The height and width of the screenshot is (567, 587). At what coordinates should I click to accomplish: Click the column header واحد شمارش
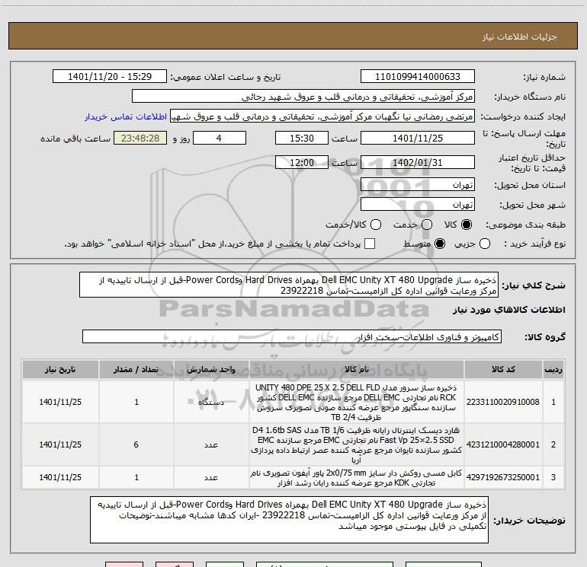(211, 370)
